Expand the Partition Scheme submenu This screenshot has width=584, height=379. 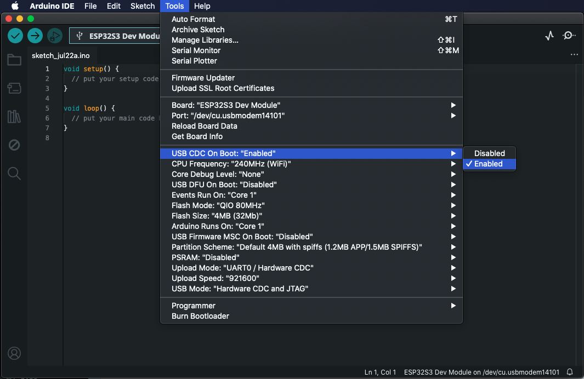[311, 247]
